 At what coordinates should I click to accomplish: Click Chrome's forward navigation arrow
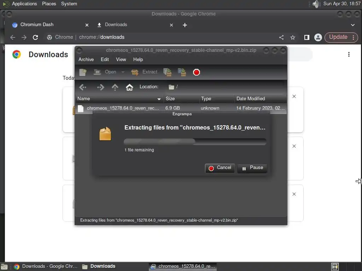coord(24,37)
